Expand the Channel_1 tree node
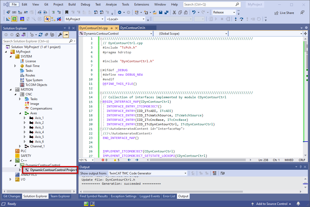 coord(20,146)
